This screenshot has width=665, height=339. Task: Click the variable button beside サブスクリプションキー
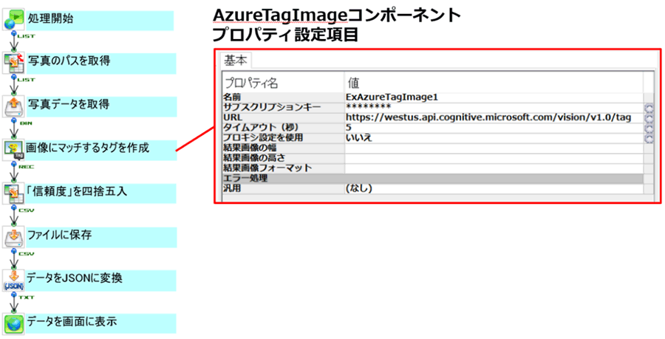[649, 108]
